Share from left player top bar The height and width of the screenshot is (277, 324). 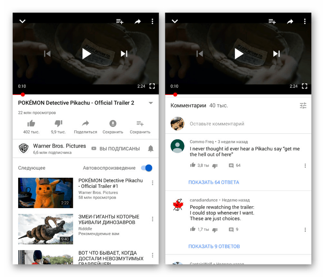tap(138, 21)
